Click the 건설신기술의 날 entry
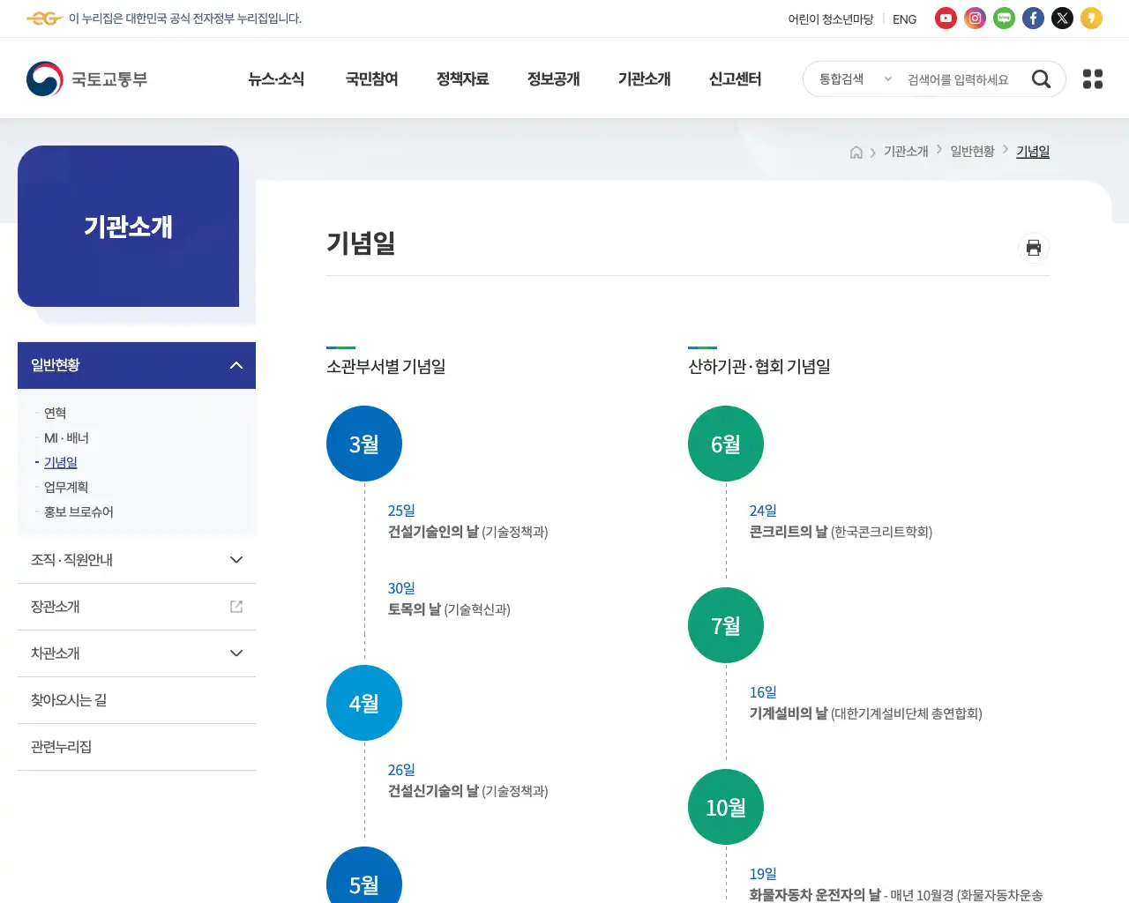1129x903 pixels. coord(467,791)
